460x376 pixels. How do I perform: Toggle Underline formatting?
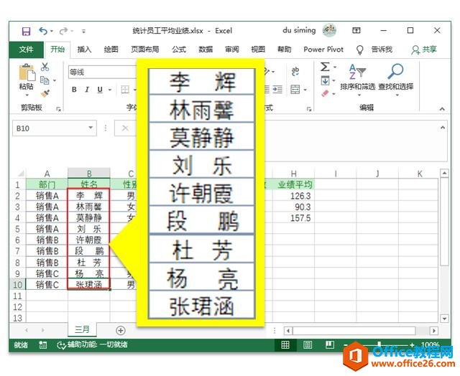click(100, 90)
